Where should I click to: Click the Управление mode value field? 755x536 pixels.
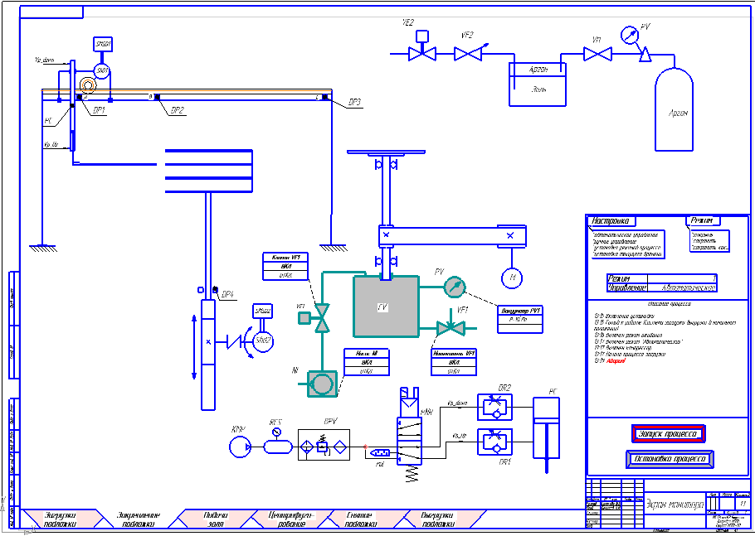click(682, 288)
